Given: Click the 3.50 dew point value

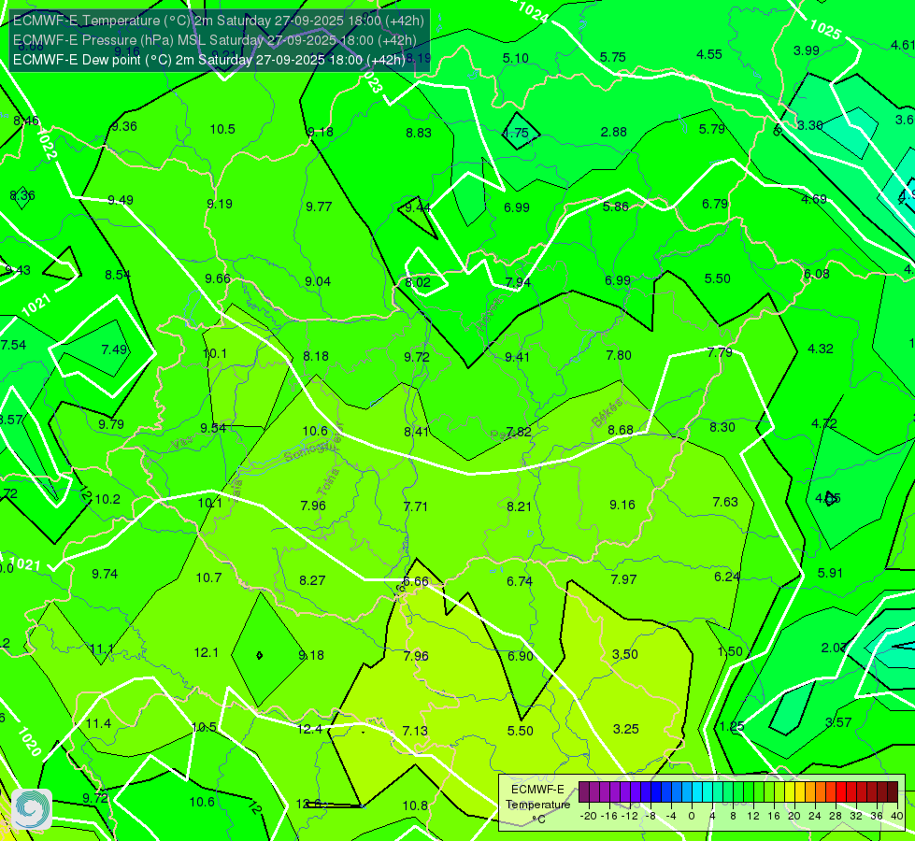Looking at the screenshot, I should 625,654.
